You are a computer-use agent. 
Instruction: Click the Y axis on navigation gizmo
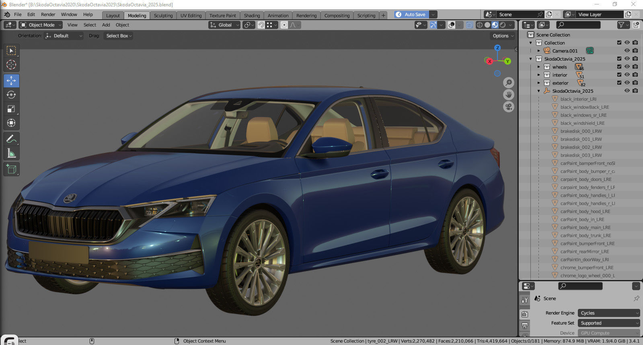tap(507, 61)
